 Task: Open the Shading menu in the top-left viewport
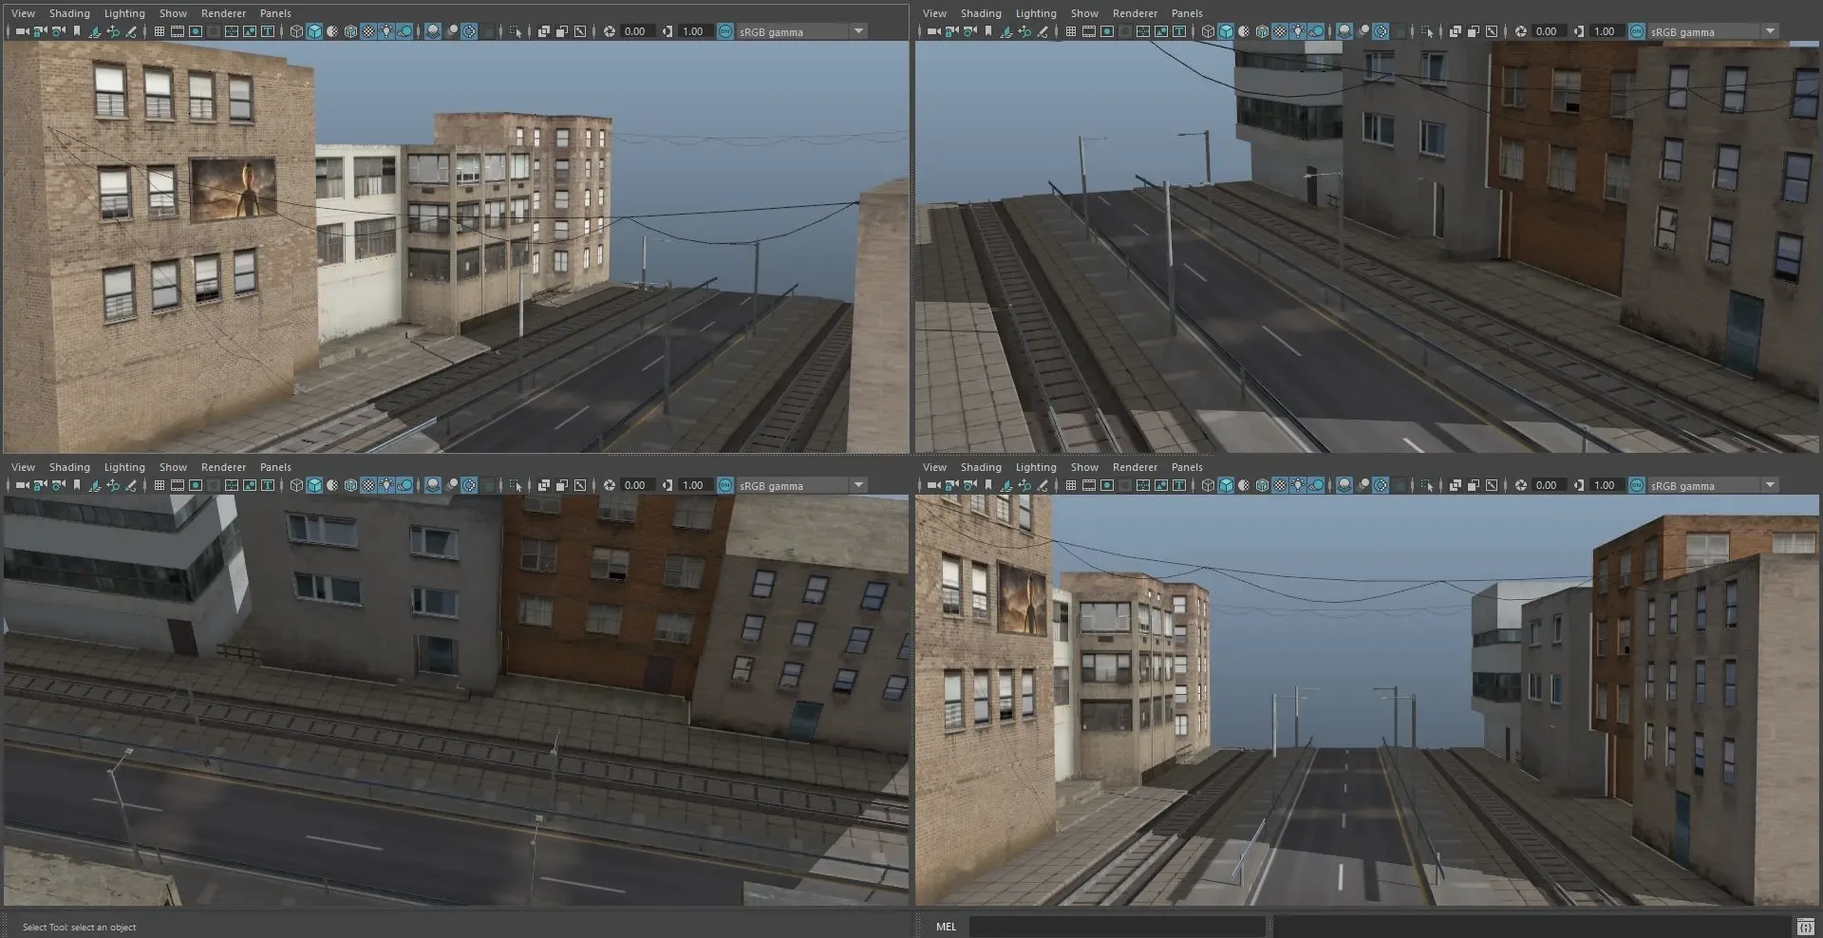point(69,13)
